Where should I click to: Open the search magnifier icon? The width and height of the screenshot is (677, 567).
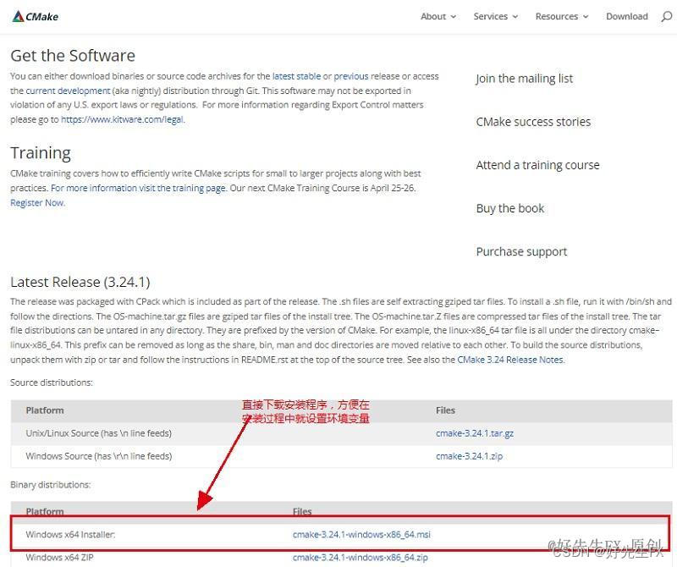(667, 17)
